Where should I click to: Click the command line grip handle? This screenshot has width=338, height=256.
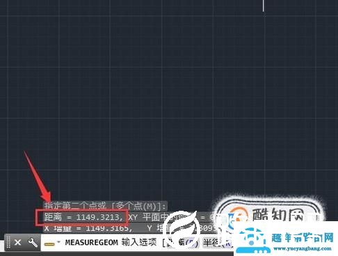point(8,242)
